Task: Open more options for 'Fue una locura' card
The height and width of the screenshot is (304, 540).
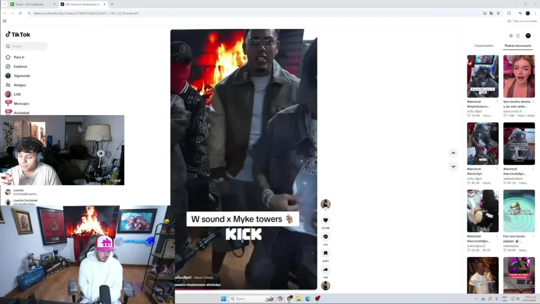Action: 533,236
